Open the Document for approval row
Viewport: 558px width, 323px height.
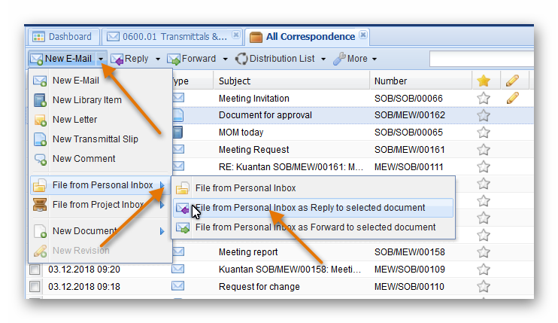265,115
